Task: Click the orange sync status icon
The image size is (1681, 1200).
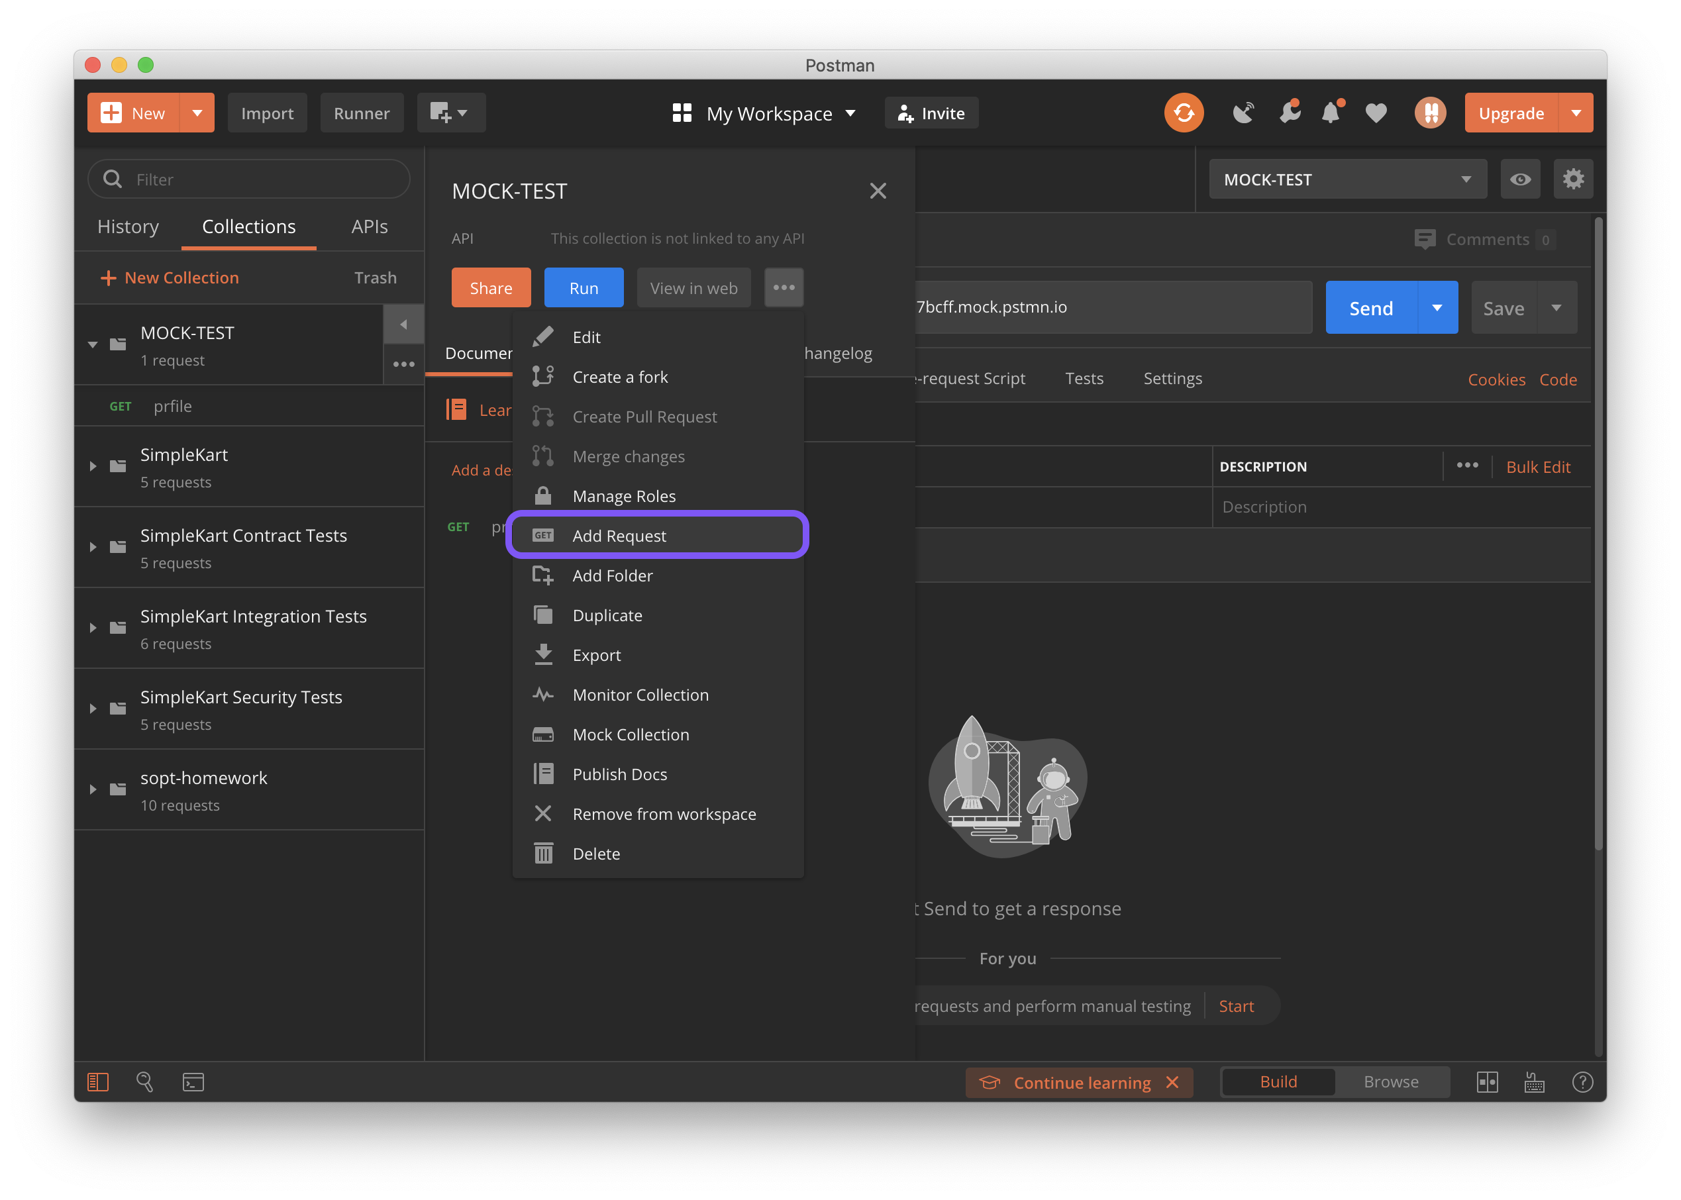Action: [x=1183, y=113]
